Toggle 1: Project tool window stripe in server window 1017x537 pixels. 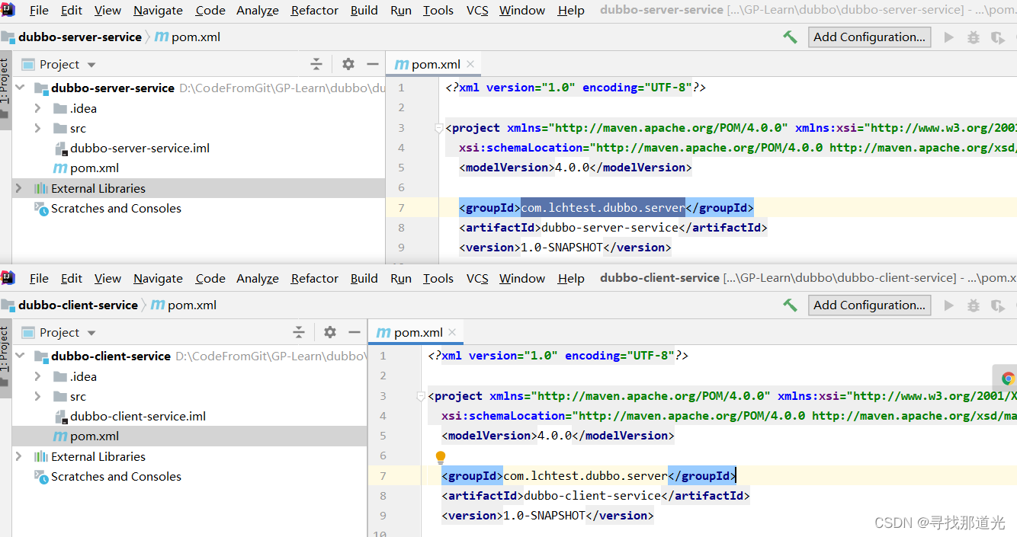(5, 81)
